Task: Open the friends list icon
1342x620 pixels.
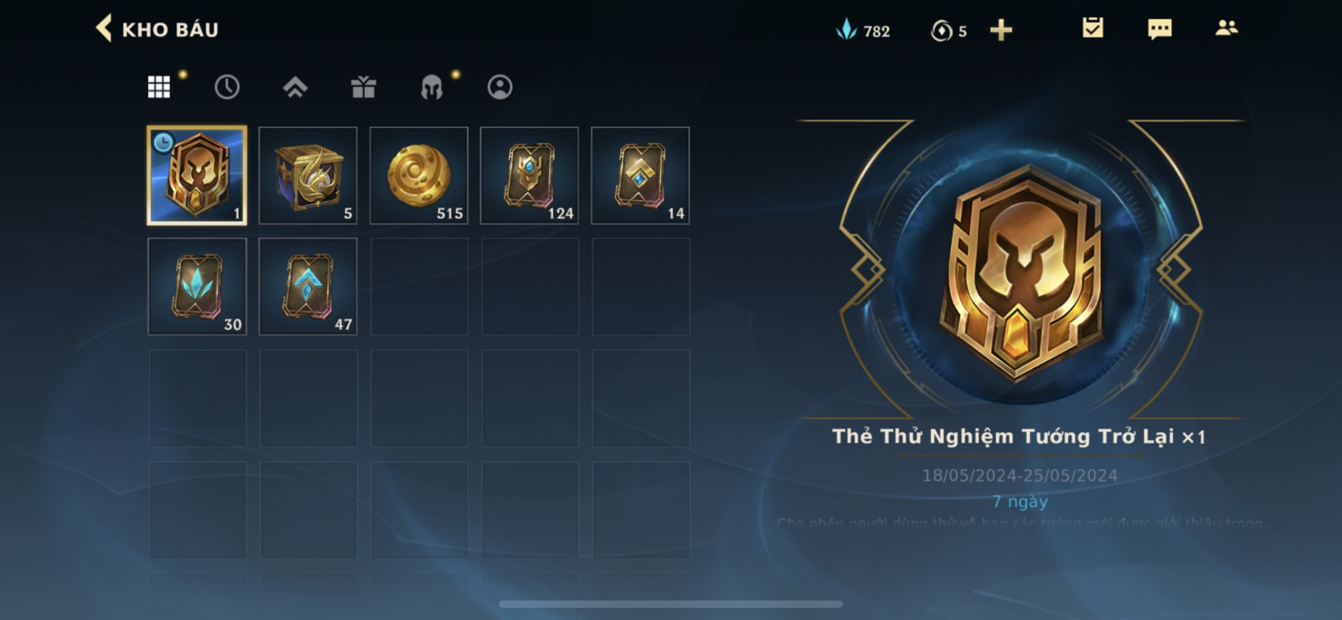Action: [1226, 28]
